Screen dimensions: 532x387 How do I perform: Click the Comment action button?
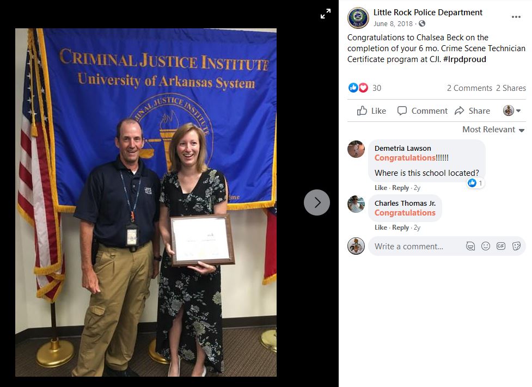tap(423, 111)
